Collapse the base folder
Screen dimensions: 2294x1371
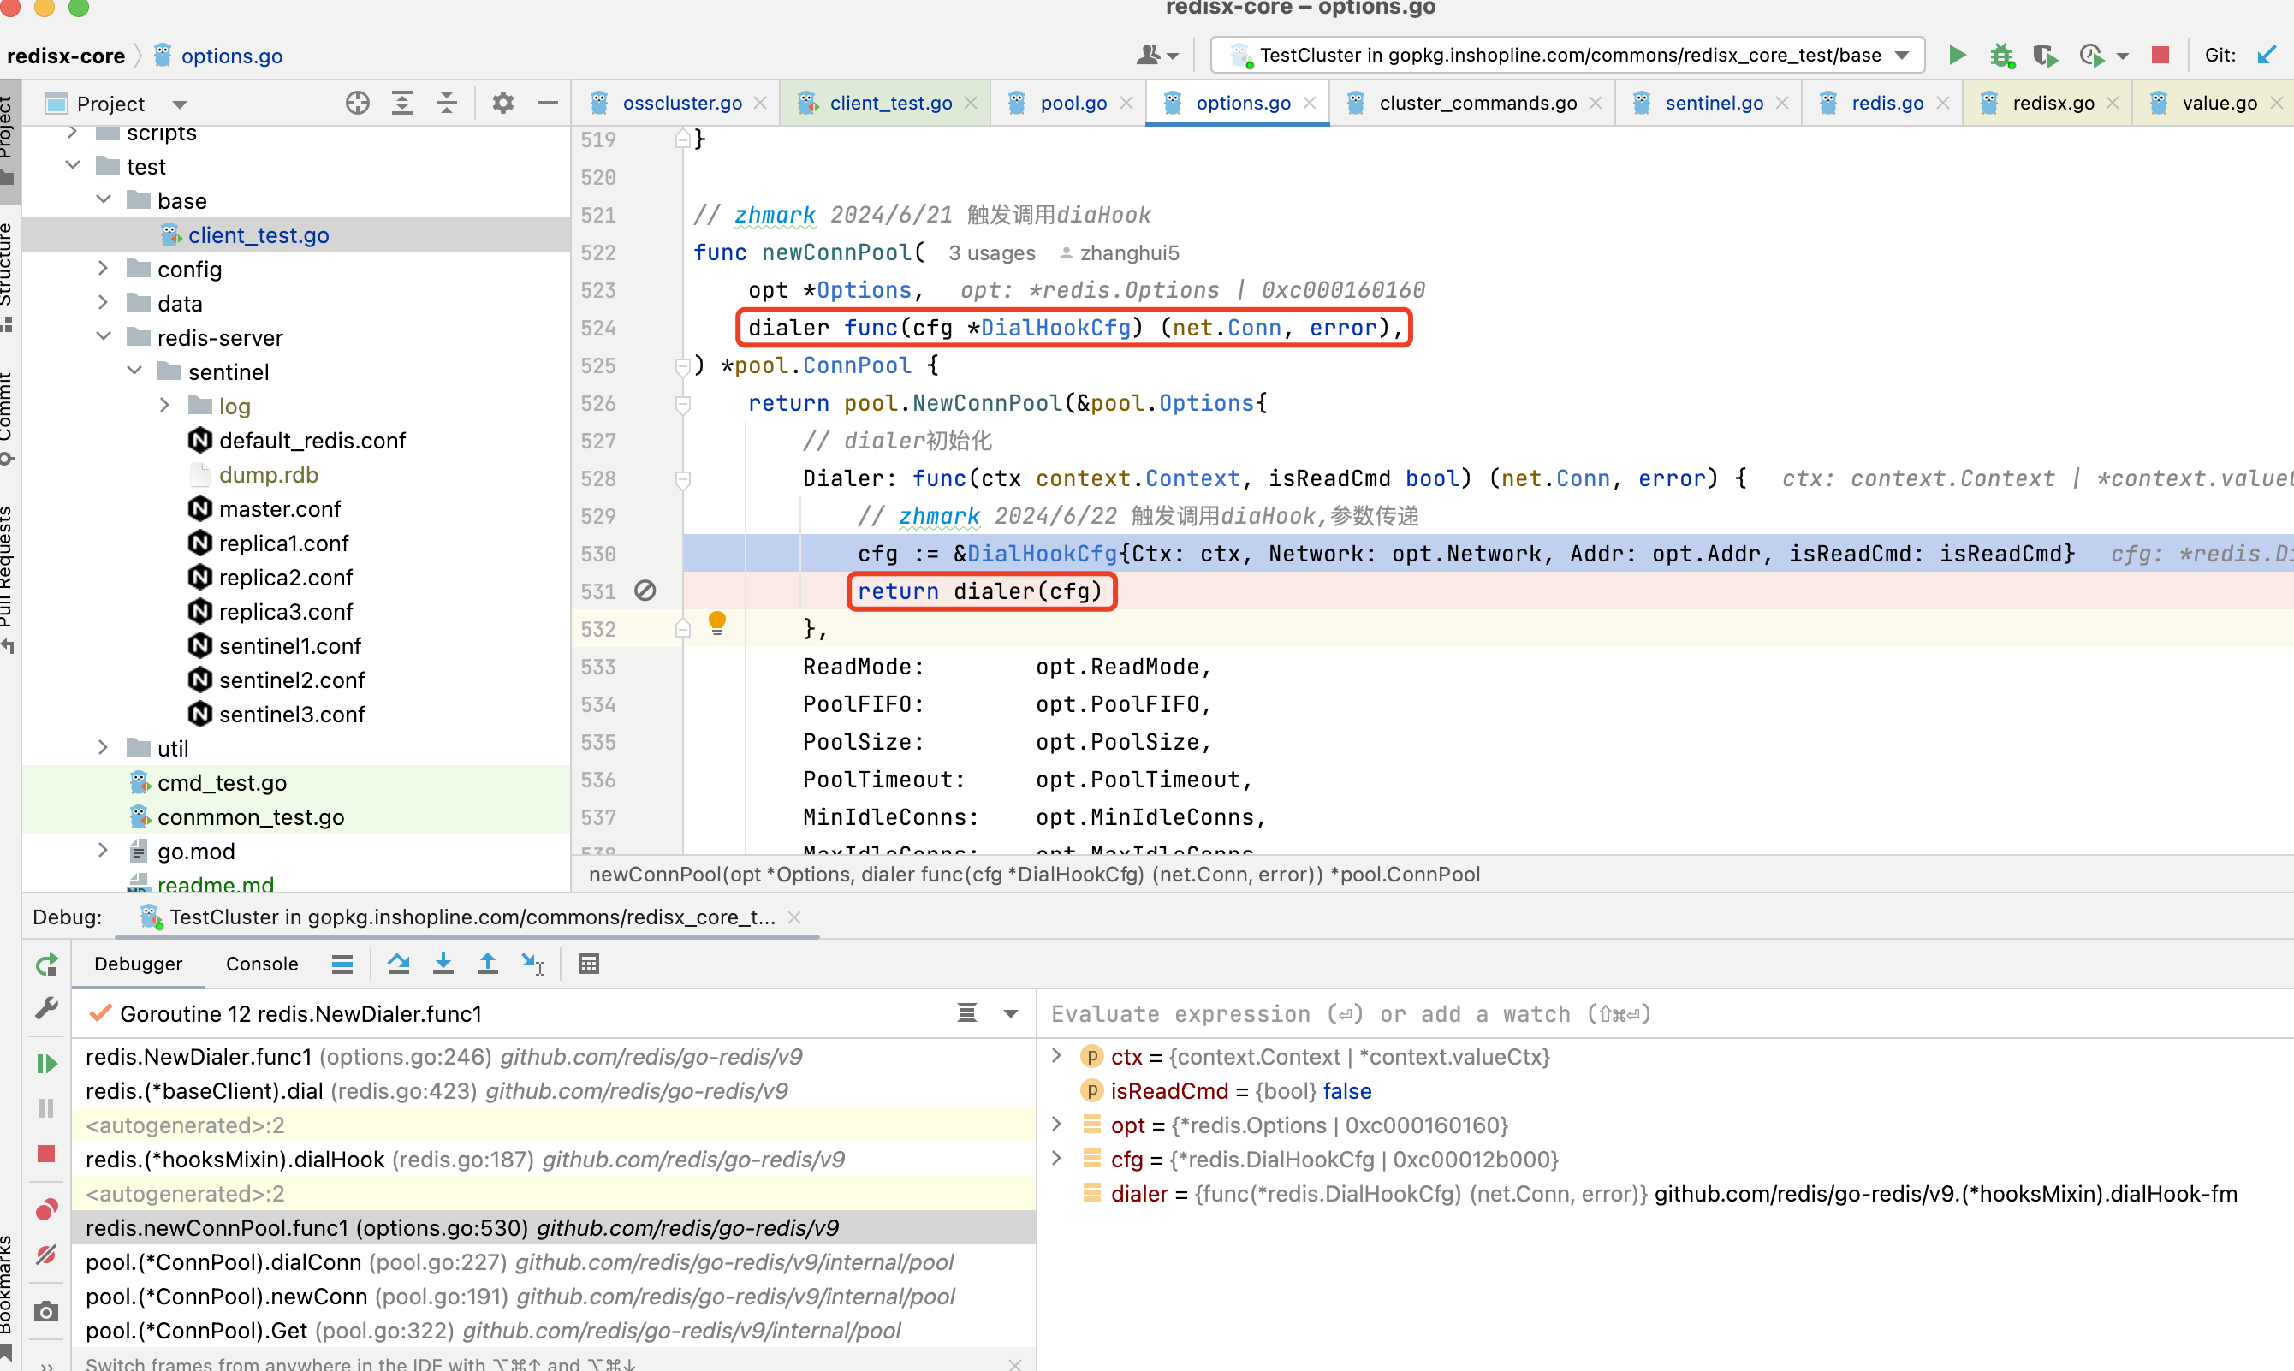click(104, 199)
